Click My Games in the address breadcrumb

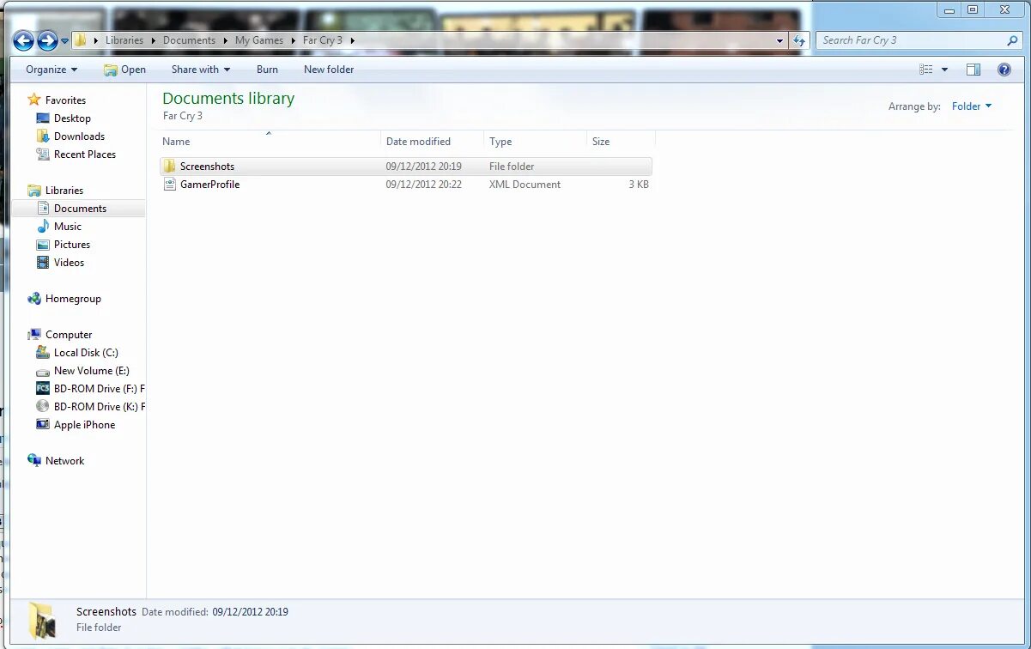pos(259,40)
